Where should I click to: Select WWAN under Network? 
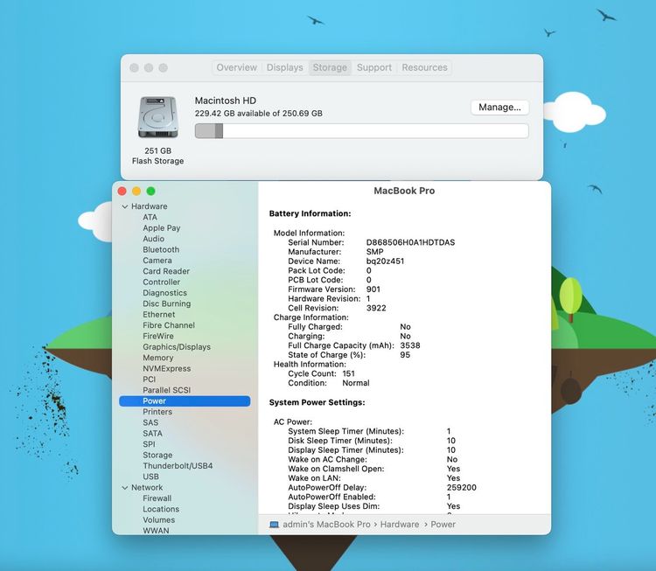(156, 531)
